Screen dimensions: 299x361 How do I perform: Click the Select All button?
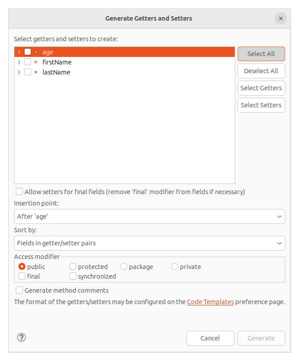[x=261, y=53]
